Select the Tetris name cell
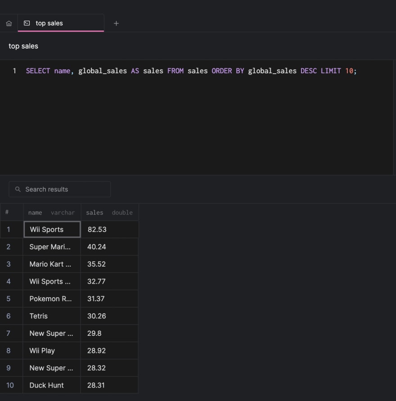Image resolution: width=396 pixels, height=401 pixels. coord(52,316)
